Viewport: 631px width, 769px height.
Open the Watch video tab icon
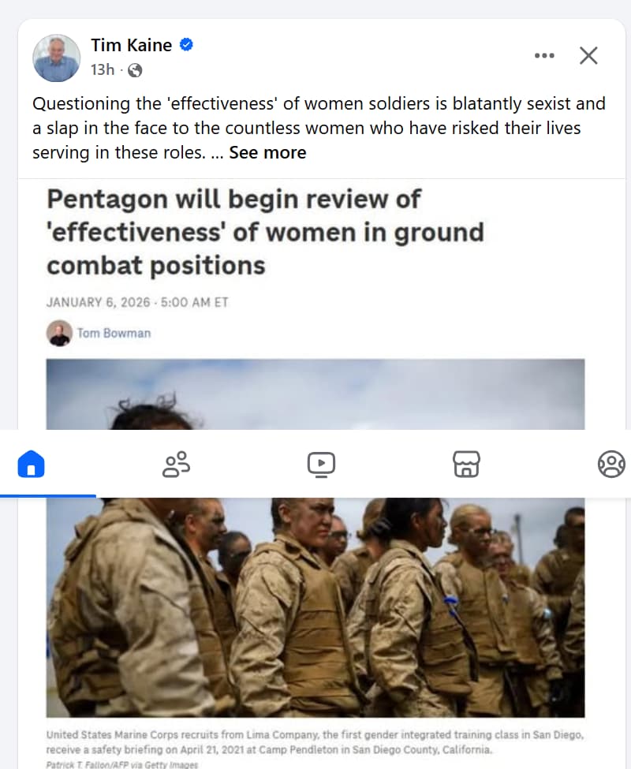(321, 465)
